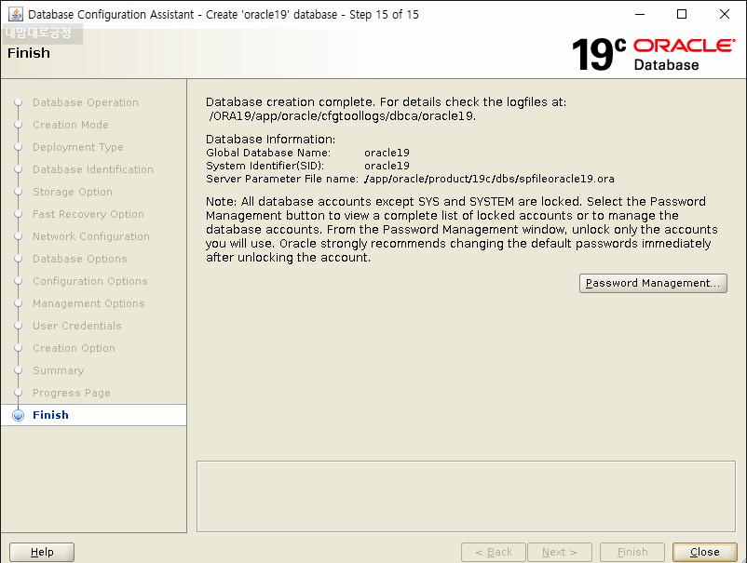Select the Database Options step
This screenshot has height=563, width=747.
(80, 259)
